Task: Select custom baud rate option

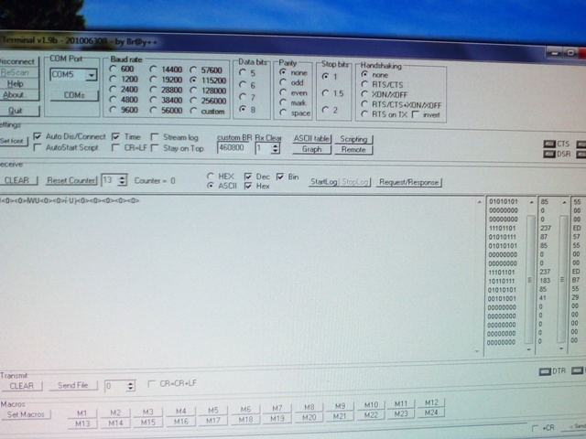Action: click(x=193, y=111)
